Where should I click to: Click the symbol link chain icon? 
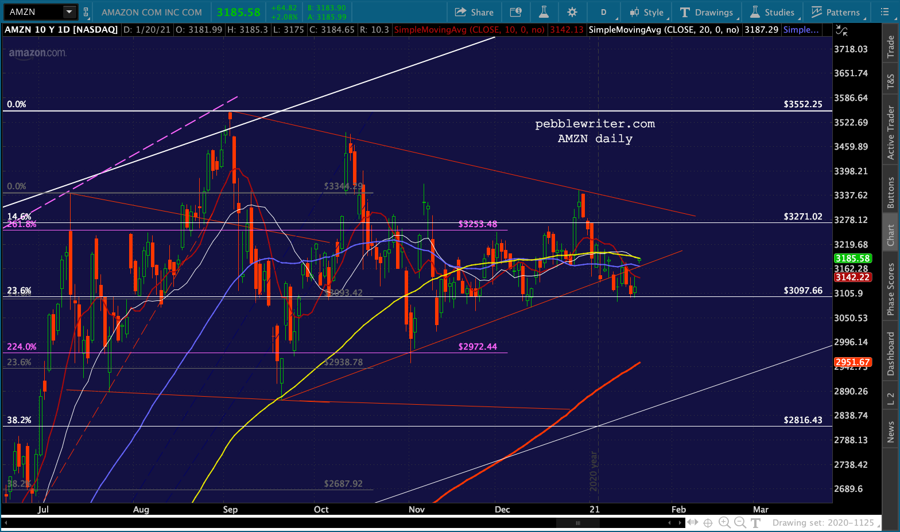(86, 12)
